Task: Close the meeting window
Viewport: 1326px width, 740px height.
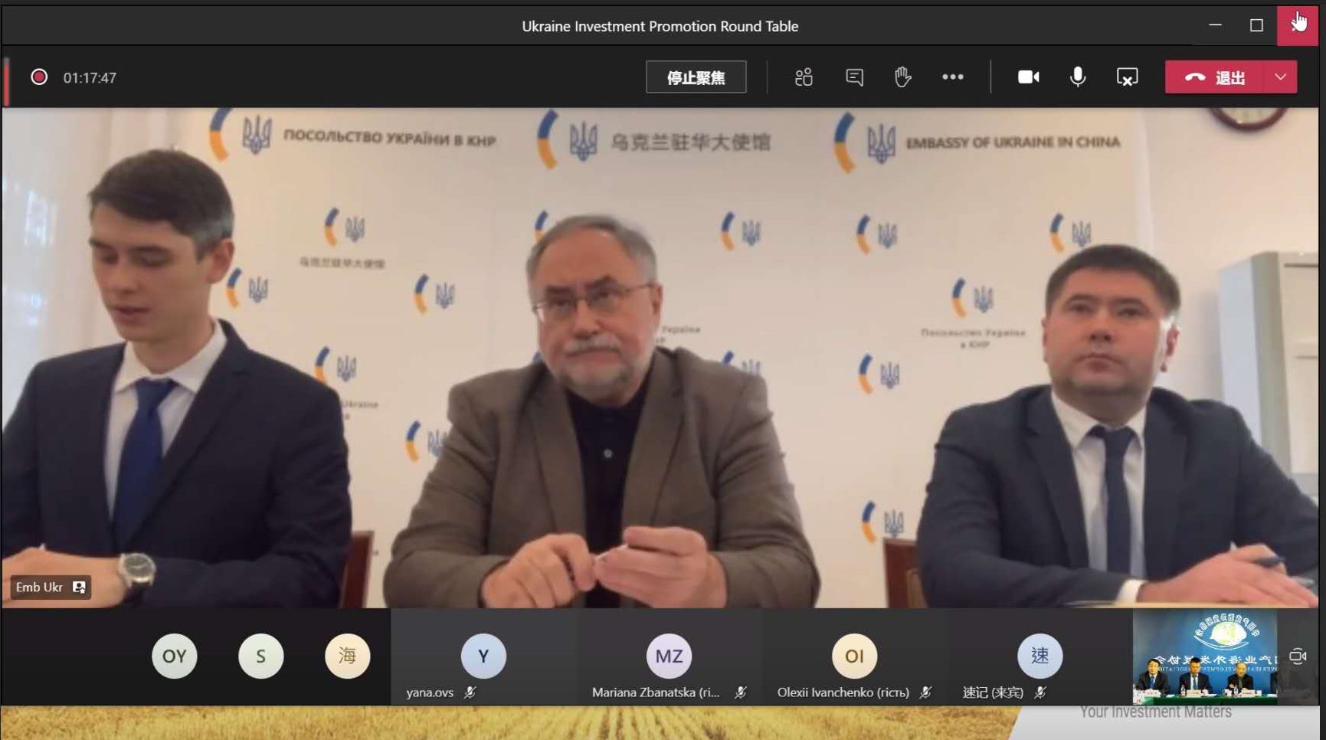Action: point(1298,25)
